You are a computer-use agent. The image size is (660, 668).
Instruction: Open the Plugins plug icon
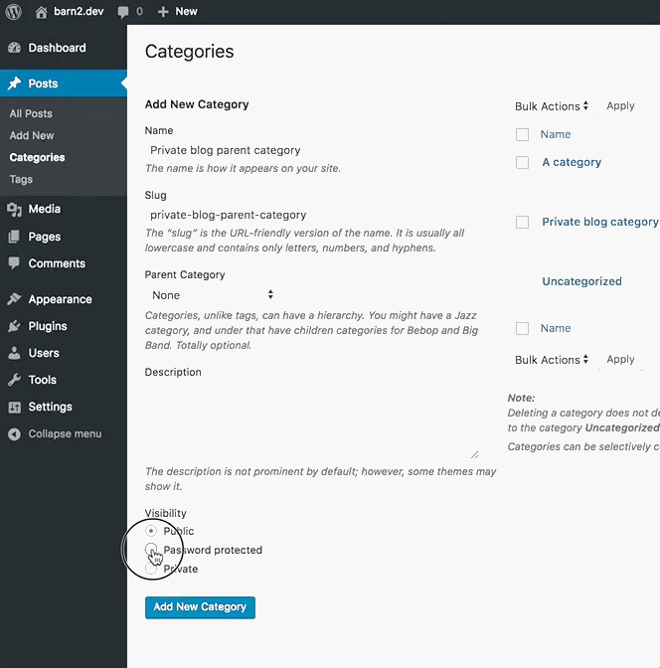pos(14,326)
